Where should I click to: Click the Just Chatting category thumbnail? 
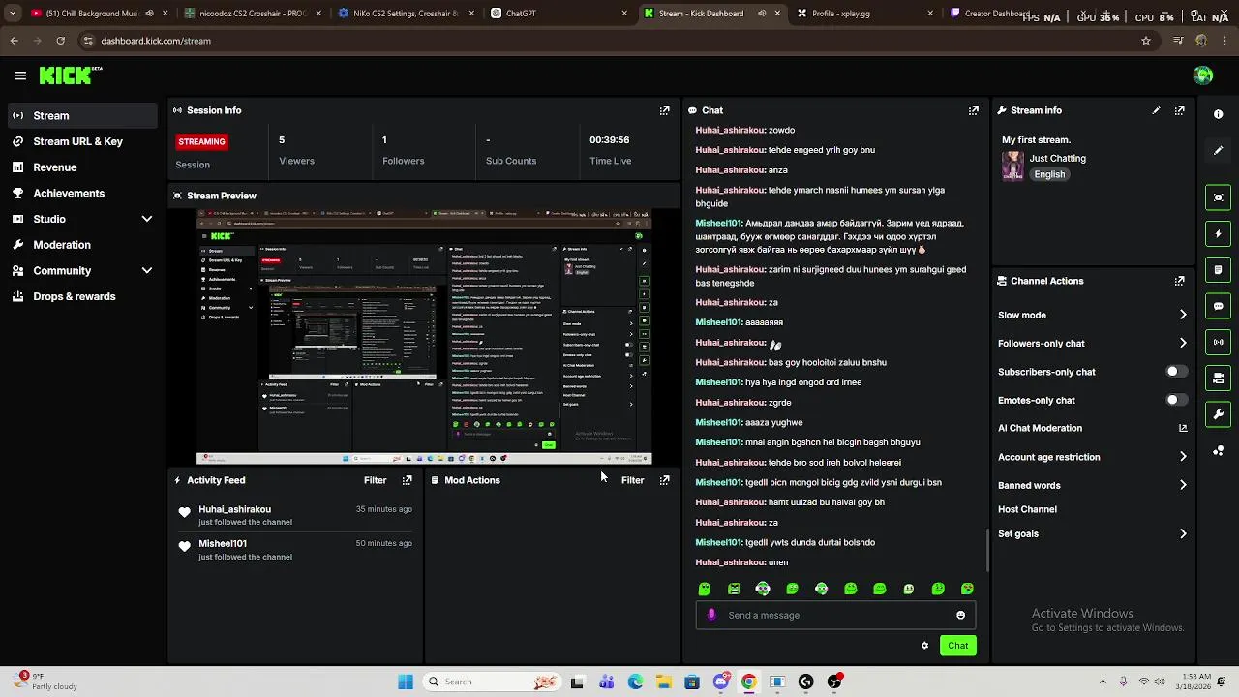[x=1012, y=166]
